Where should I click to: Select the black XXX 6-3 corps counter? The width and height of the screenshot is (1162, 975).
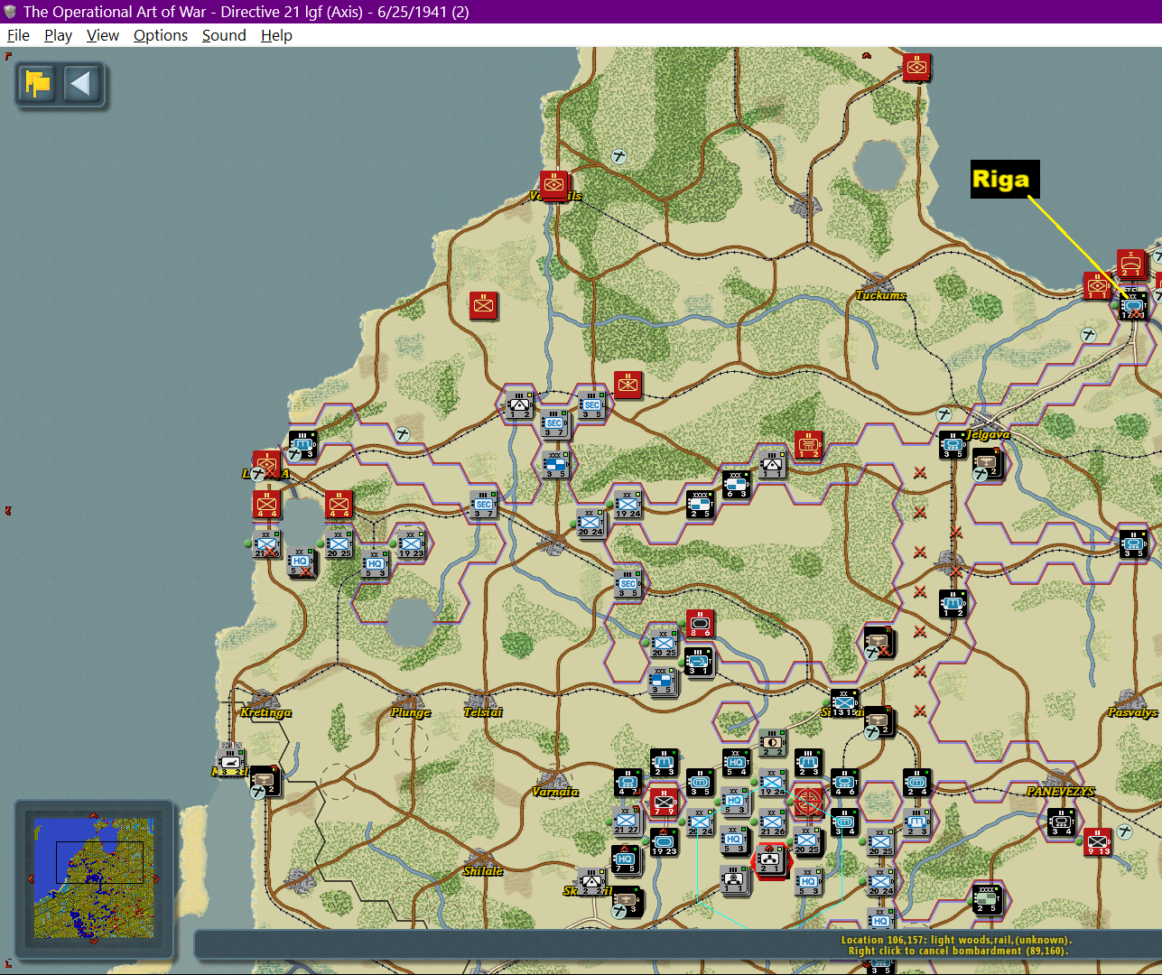pos(737,485)
